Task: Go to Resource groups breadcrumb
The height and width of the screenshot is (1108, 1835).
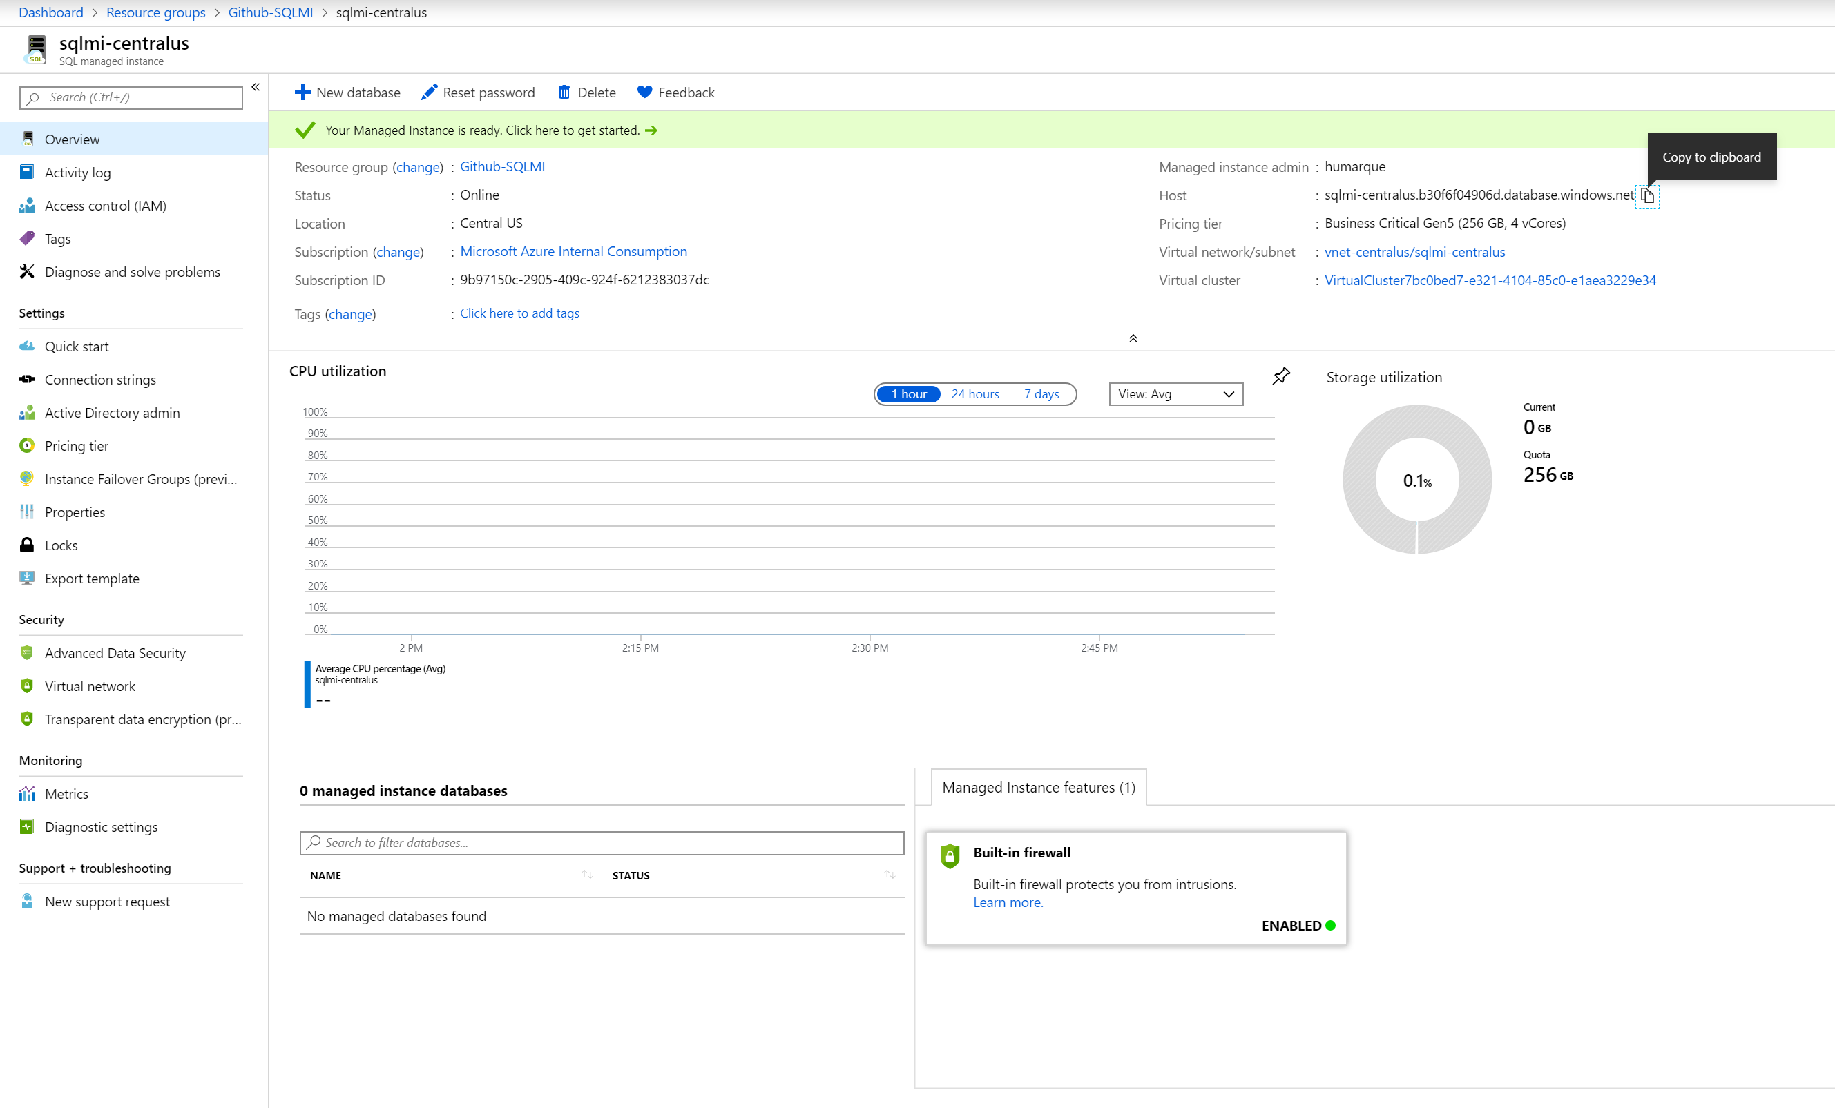Action: pos(155,12)
